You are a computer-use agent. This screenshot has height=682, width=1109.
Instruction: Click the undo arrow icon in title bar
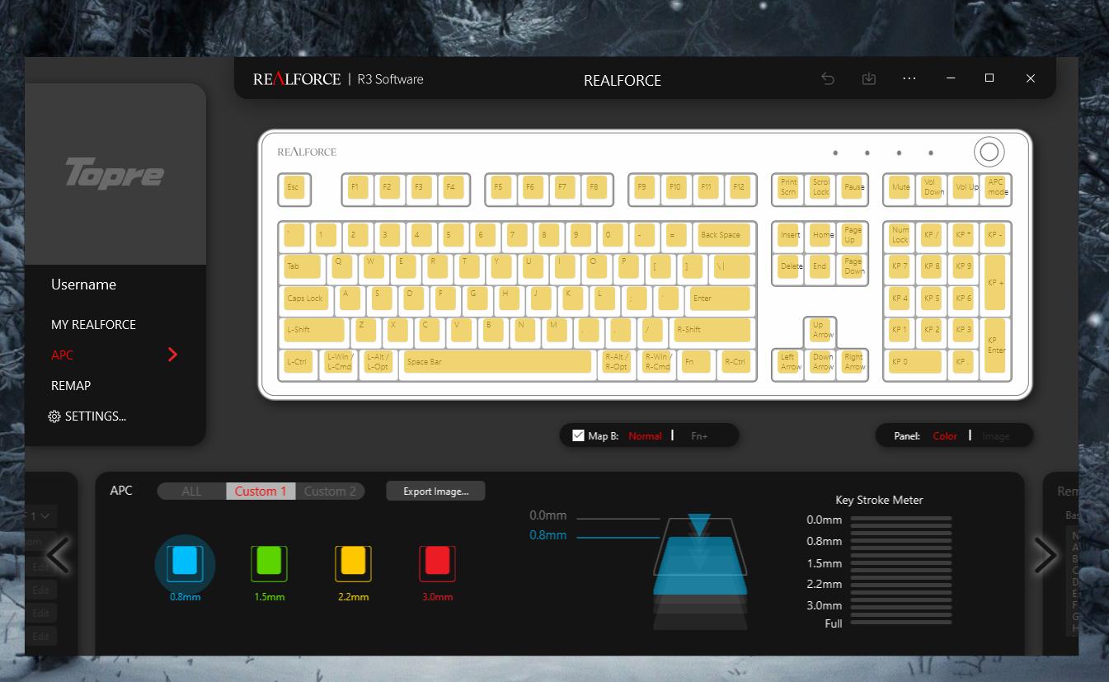click(x=828, y=78)
